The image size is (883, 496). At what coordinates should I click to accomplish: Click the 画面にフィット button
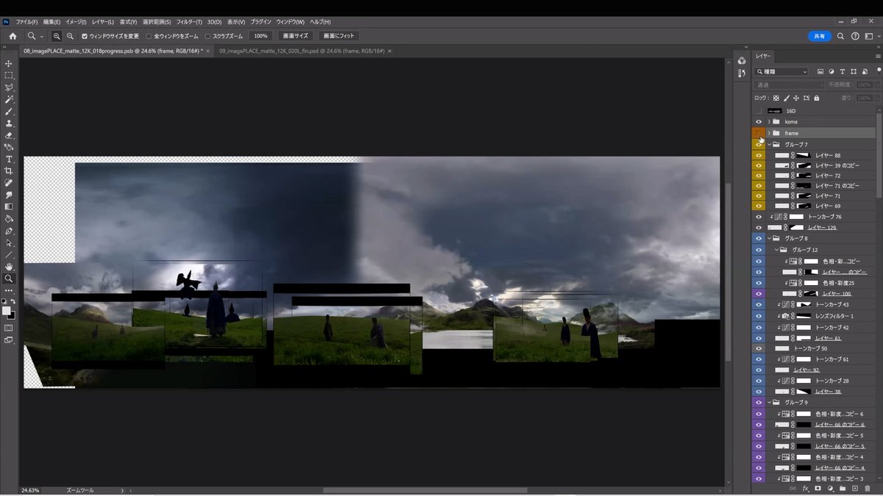(338, 36)
